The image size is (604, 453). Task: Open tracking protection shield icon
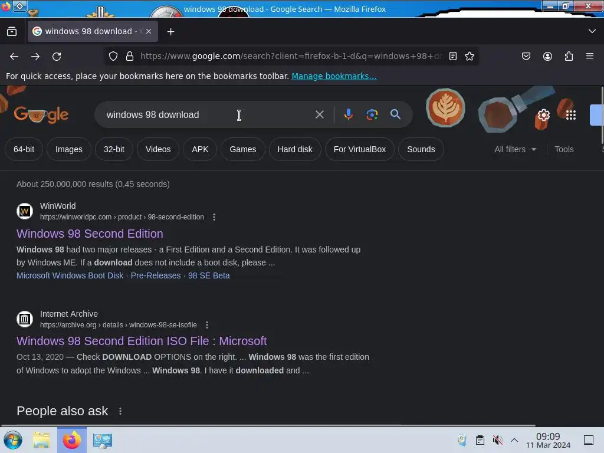point(113,56)
